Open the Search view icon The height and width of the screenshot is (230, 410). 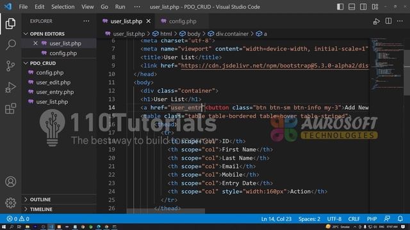(10, 45)
